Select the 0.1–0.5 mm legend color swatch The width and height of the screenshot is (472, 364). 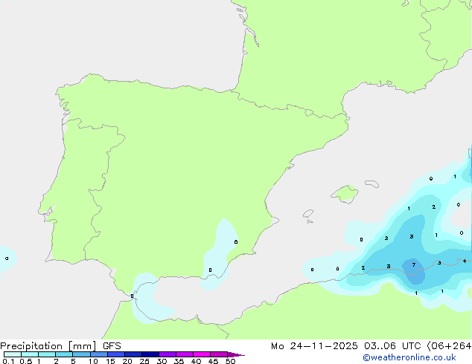pos(13,354)
